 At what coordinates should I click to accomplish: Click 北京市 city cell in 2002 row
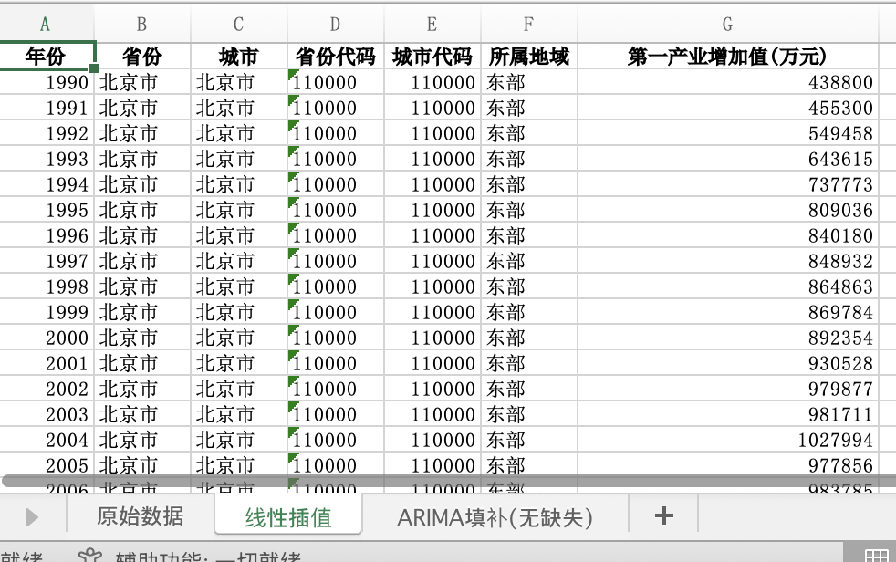[x=239, y=389]
